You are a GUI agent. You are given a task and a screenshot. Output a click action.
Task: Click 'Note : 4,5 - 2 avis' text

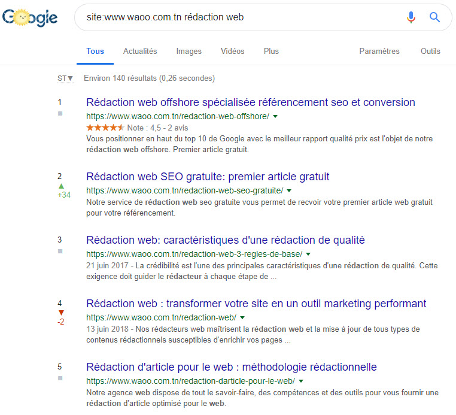pyautogui.click(x=157, y=128)
